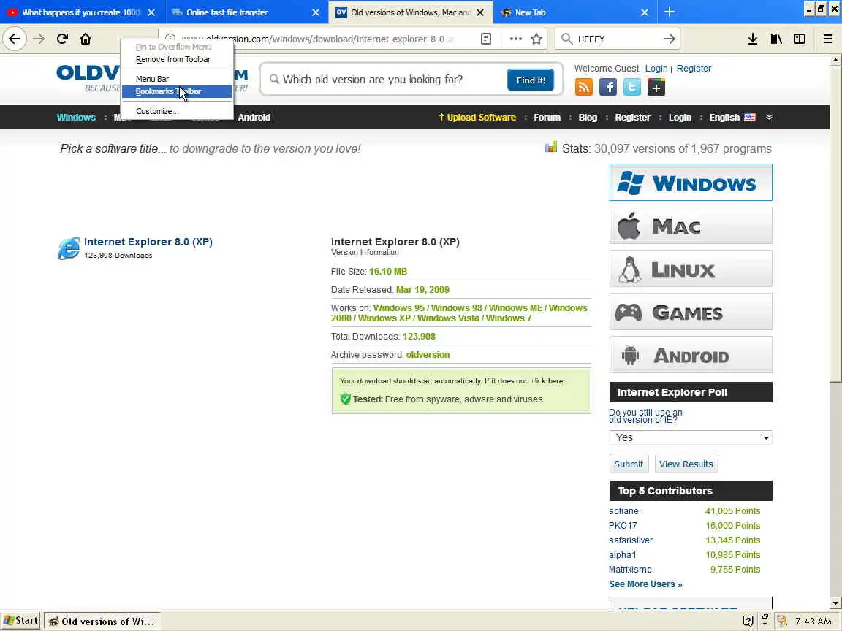Open See More Users link

[x=645, y=584]
